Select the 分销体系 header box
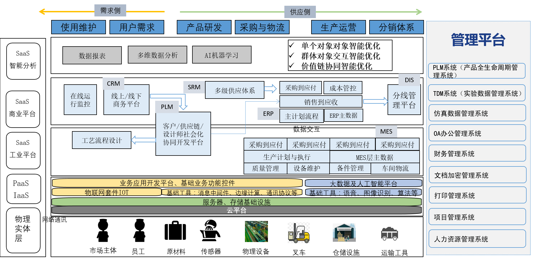 (x=397, y=27)
